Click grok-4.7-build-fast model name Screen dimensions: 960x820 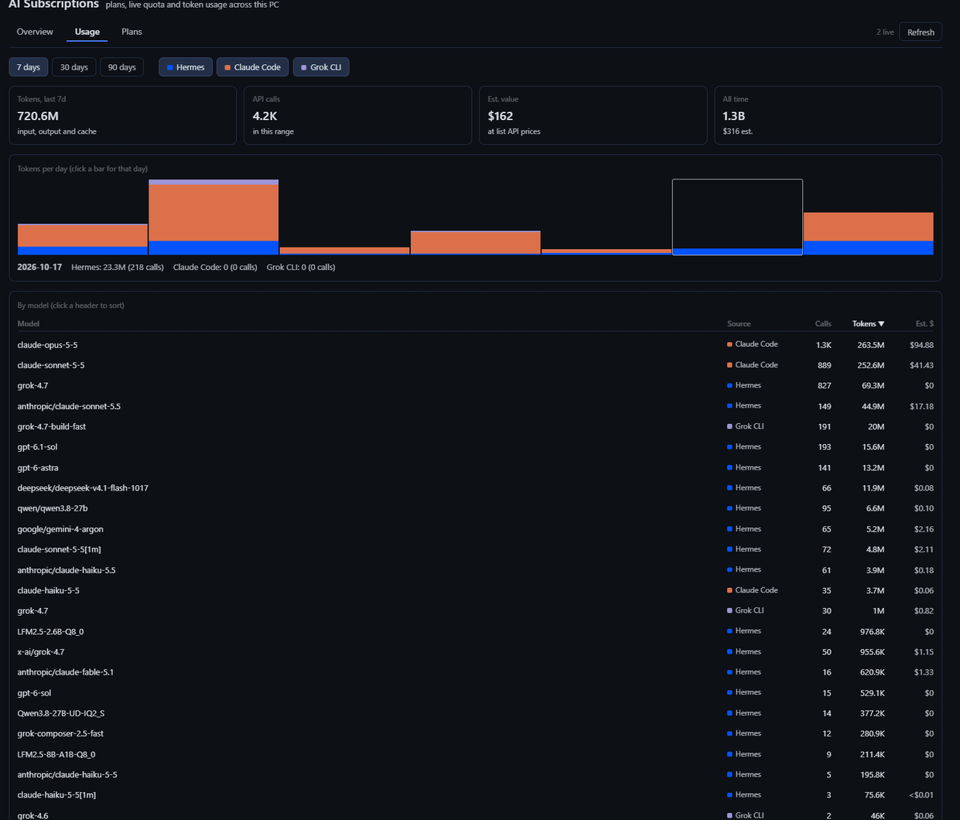click(x=52, y=426)
